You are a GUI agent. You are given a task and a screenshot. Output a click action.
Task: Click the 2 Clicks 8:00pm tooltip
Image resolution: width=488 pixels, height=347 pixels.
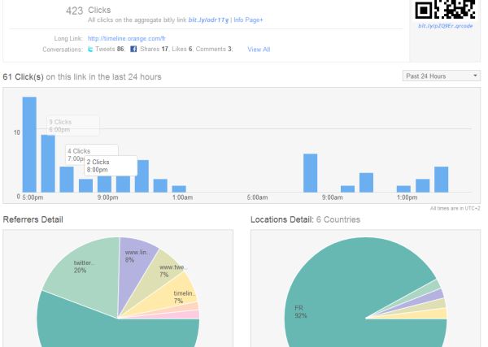(111, 166)
